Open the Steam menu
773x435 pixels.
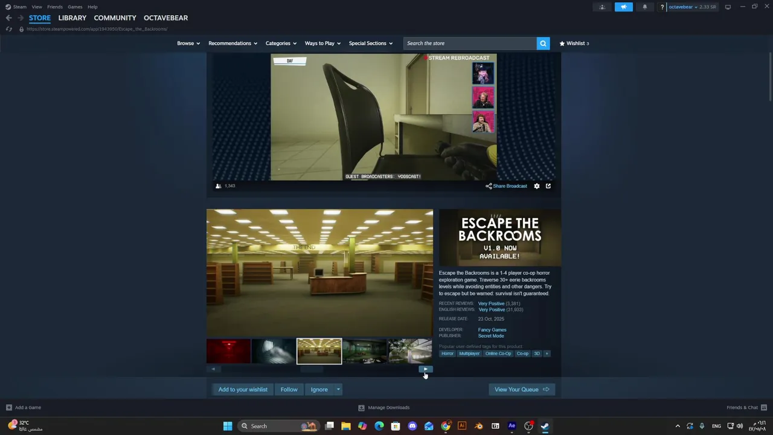click(x=20, y=7)
